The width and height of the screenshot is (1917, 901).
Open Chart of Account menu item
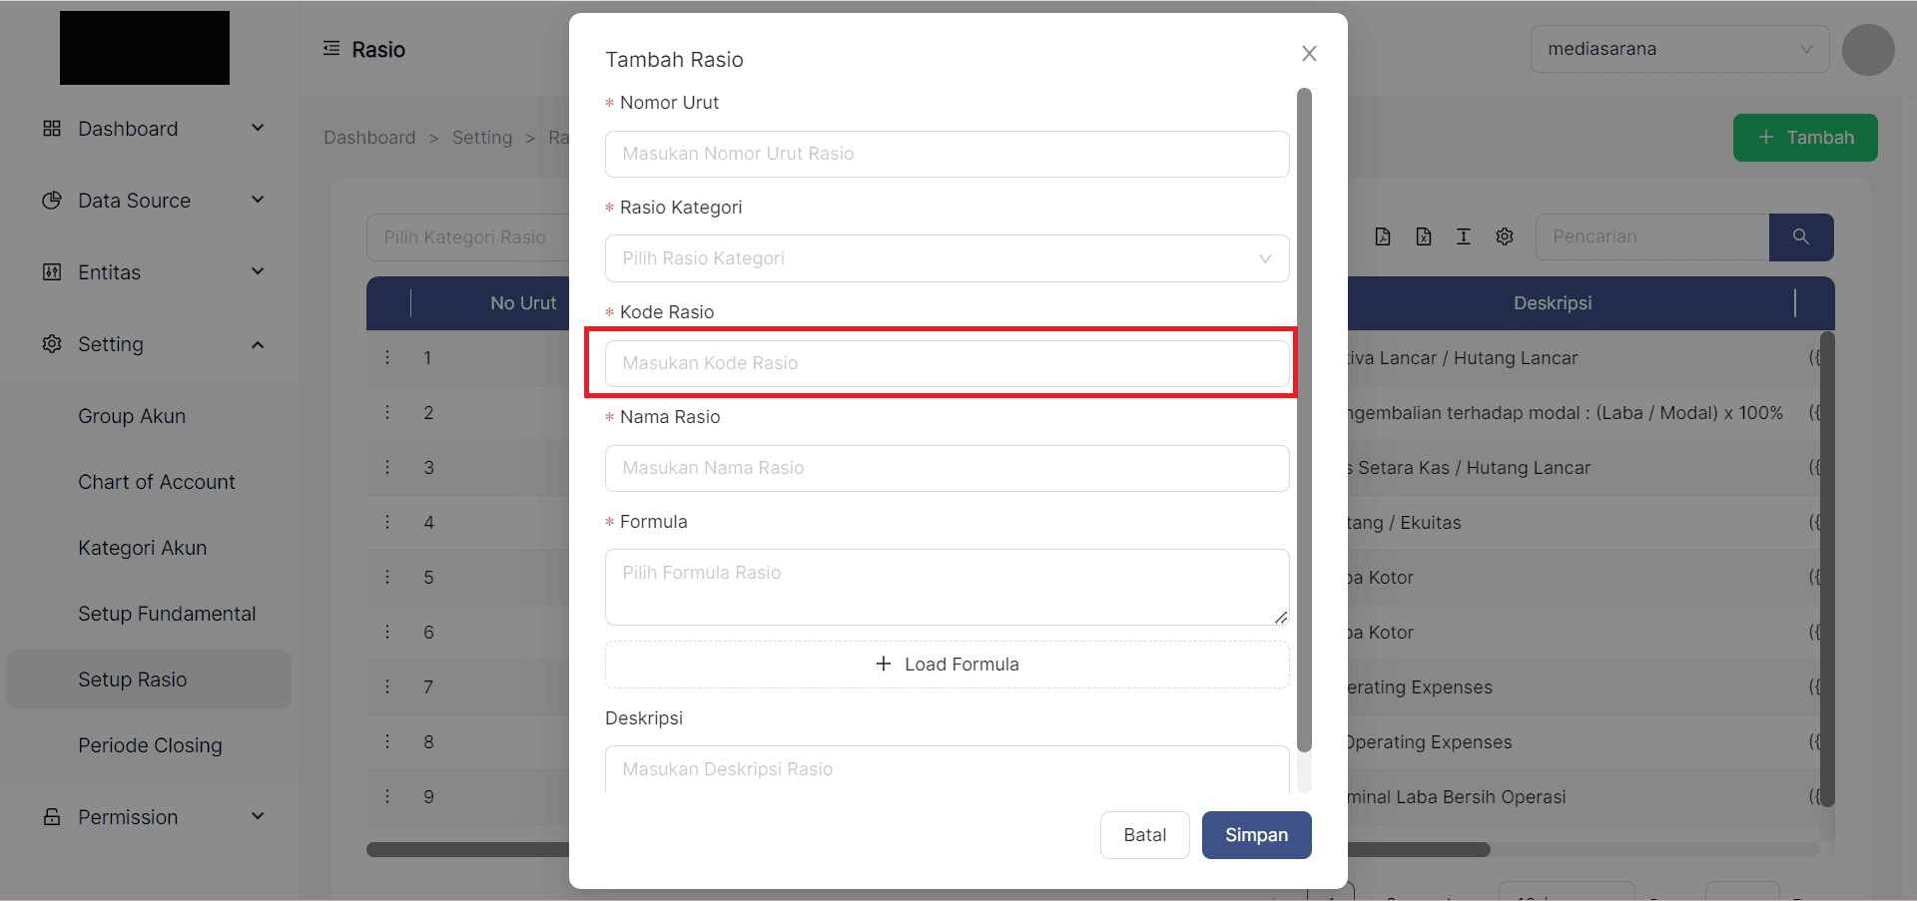tap(157, 482)
